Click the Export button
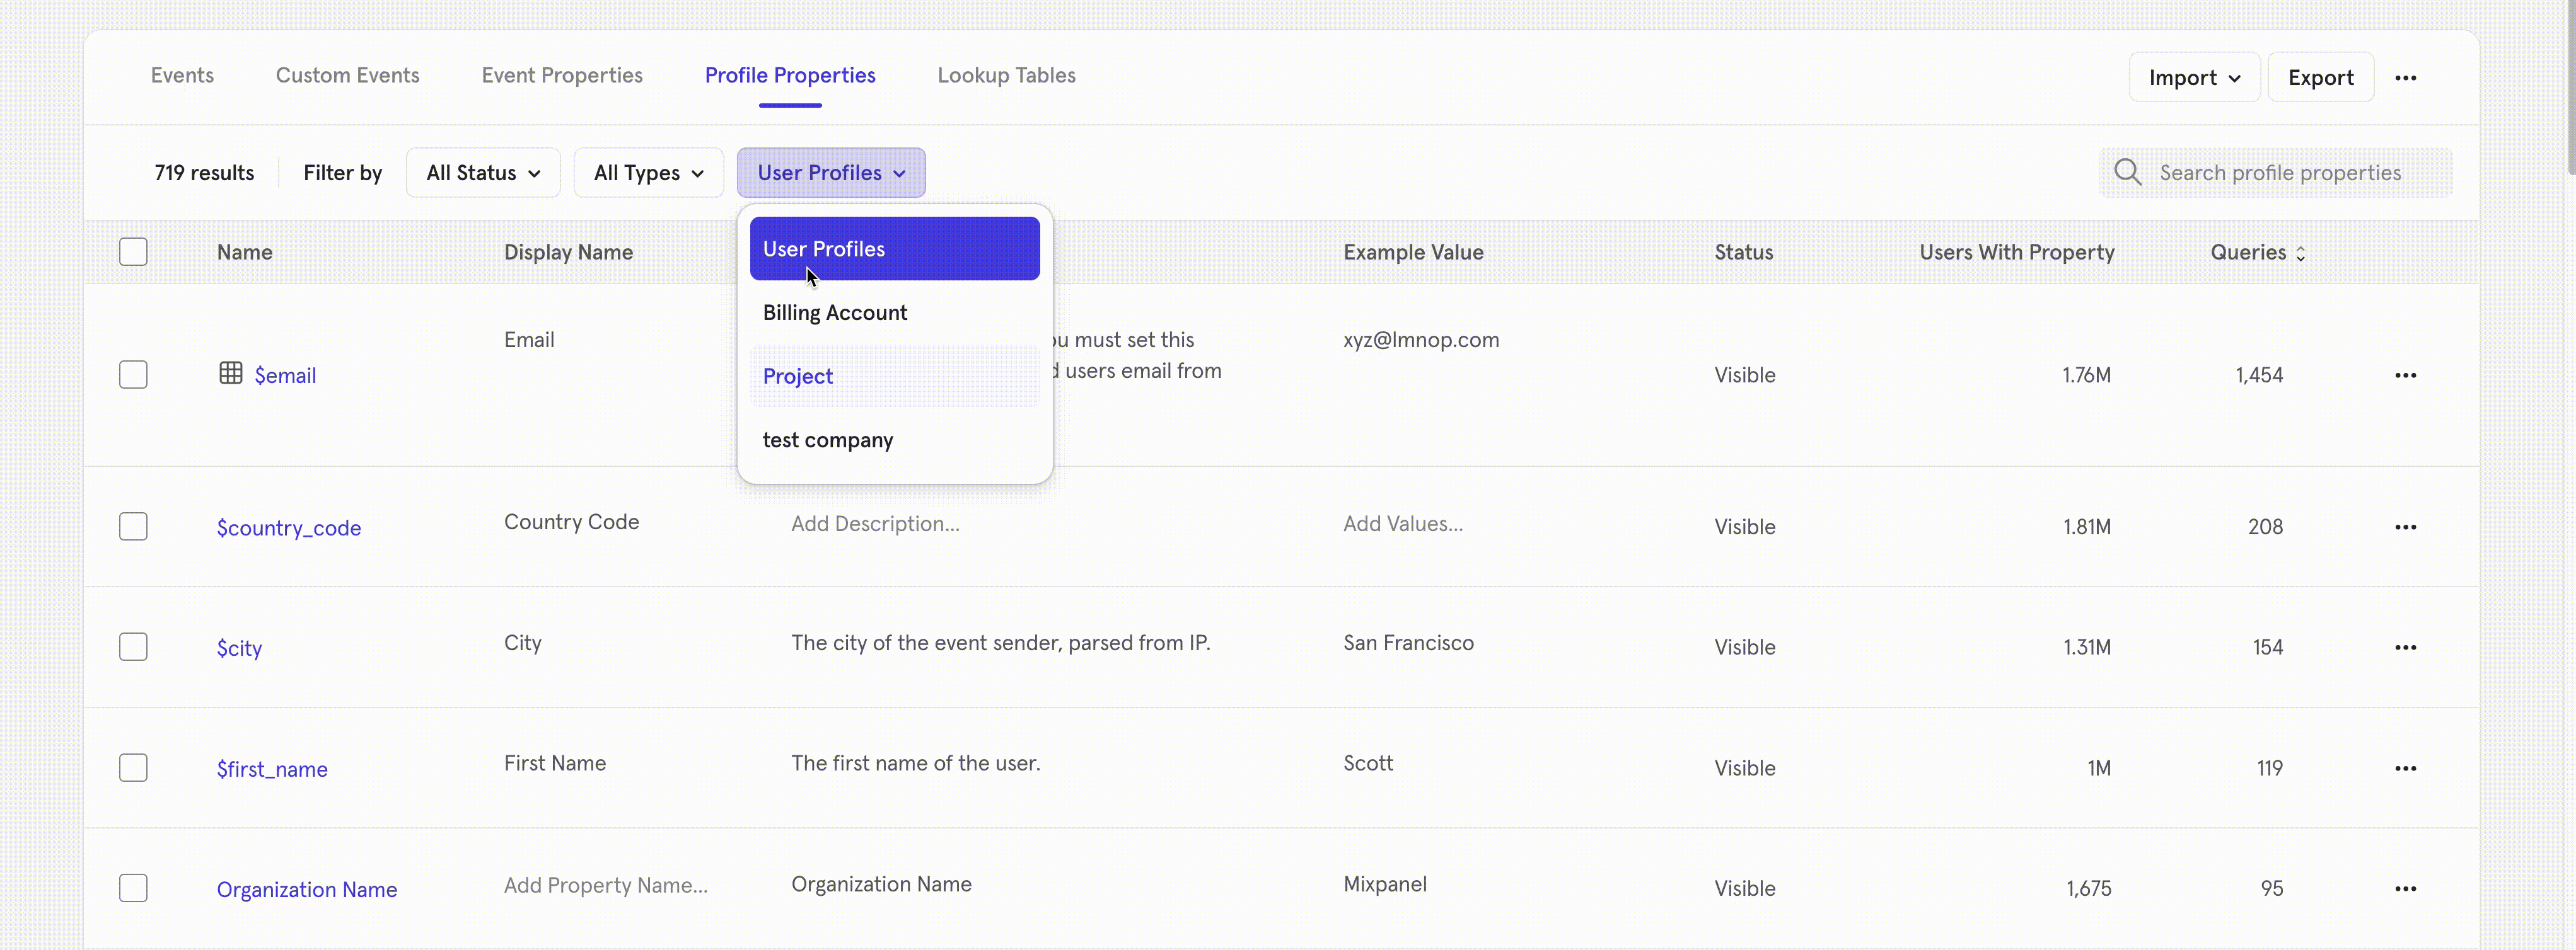This screenshot has height=950, width=2576. pyautogui.click(x=2320, y=78)
